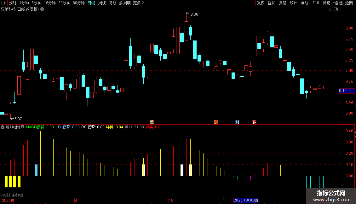Click the diamond icon at chart top-right
Viewport: 356px width, 204px height.
(x=330, y=9)
